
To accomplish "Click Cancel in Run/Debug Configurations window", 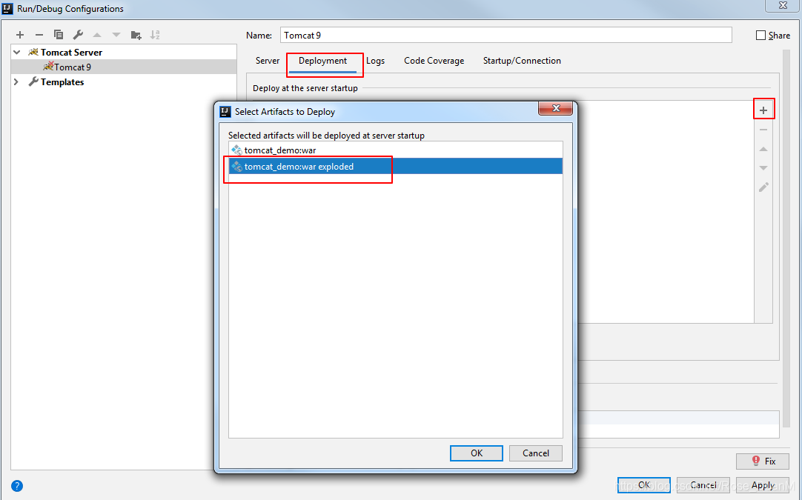I will [703, 484].
